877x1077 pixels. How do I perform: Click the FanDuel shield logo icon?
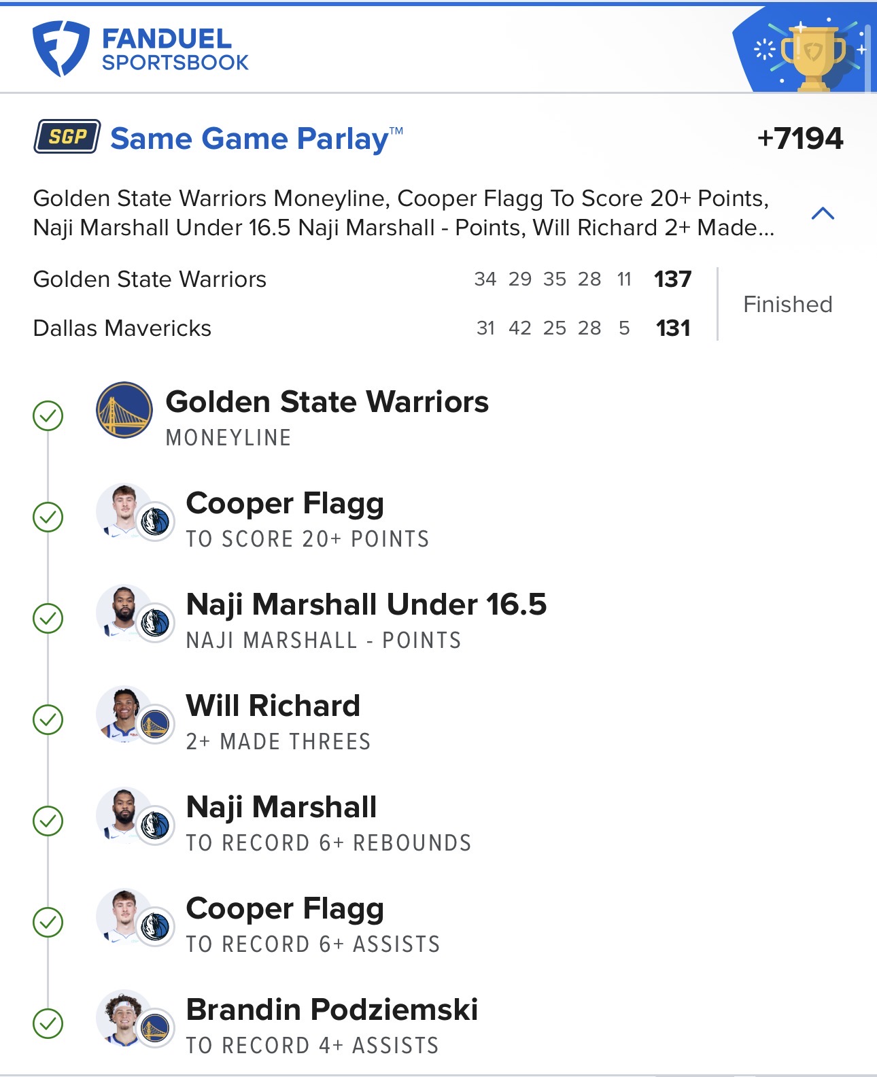coord(61,49)
